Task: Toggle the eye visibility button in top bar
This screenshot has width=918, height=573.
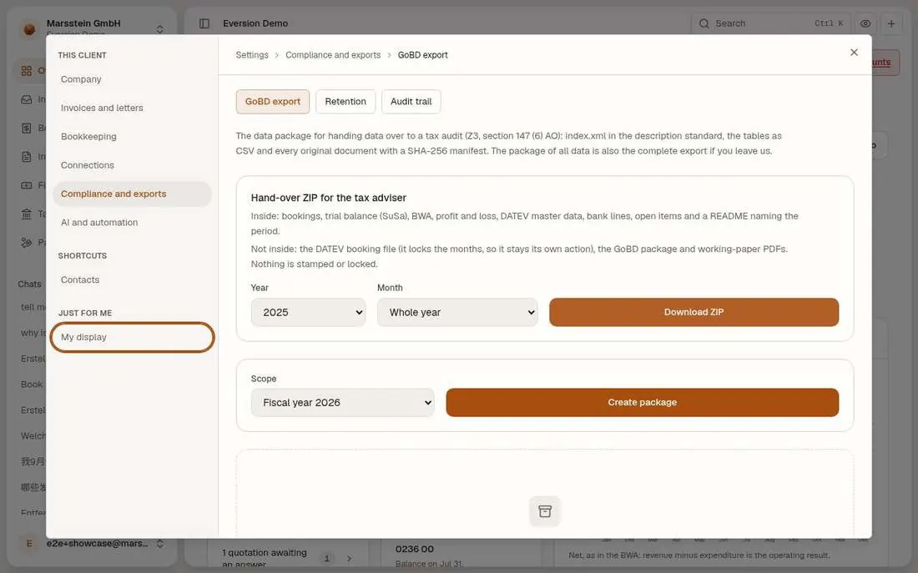Action: 865,23
